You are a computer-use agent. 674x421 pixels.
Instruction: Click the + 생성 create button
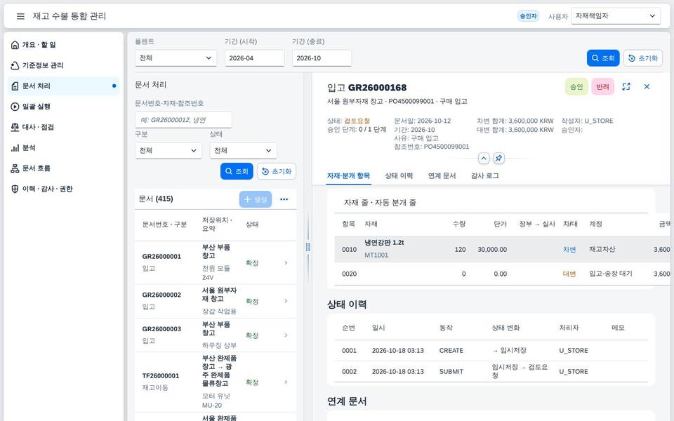coord(256,199)
